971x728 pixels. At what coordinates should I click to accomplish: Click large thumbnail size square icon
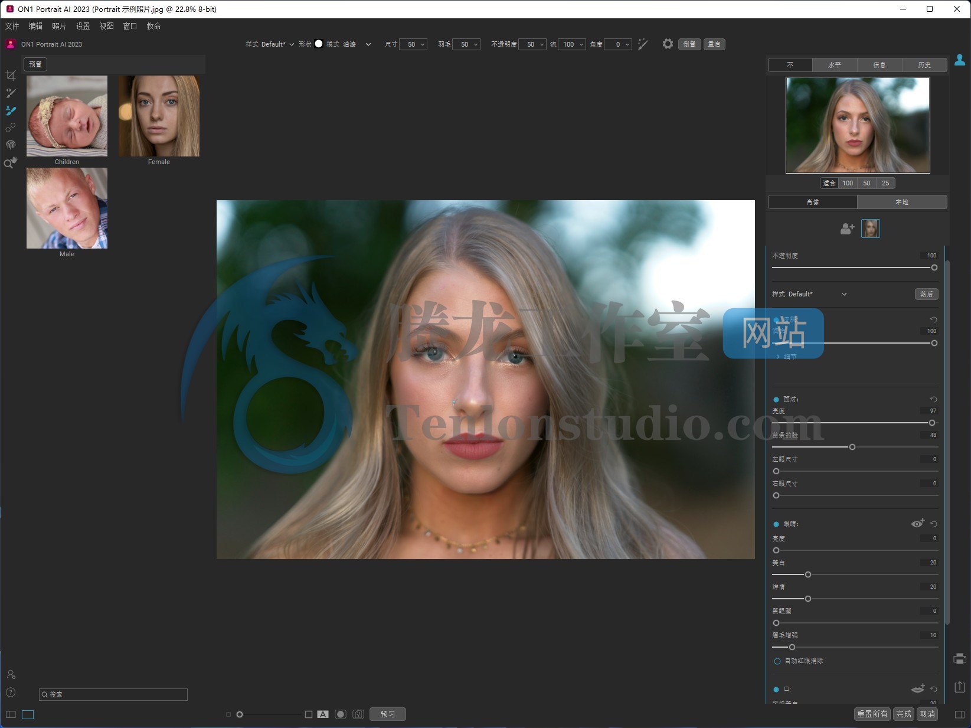click(x=309, y=714)
